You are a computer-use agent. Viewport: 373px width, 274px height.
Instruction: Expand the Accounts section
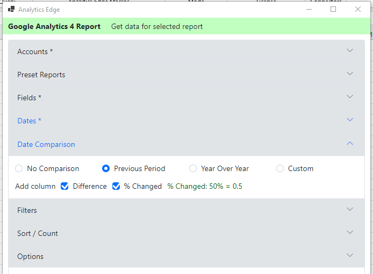point(186,51)
